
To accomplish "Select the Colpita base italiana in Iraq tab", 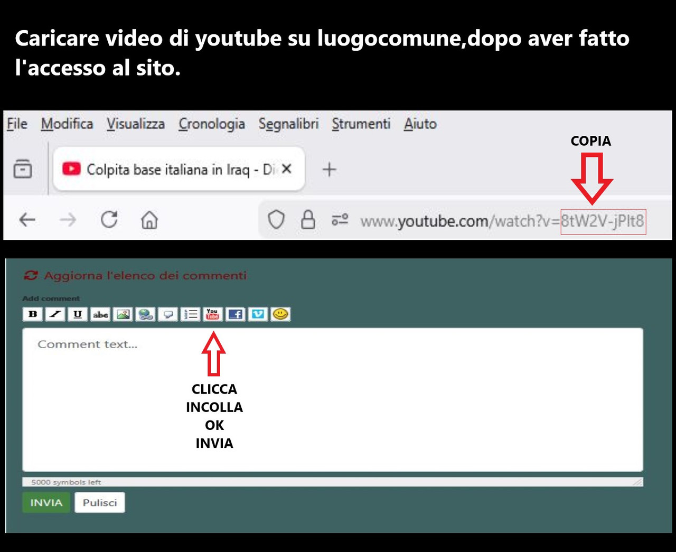I will tap(179, 169).
